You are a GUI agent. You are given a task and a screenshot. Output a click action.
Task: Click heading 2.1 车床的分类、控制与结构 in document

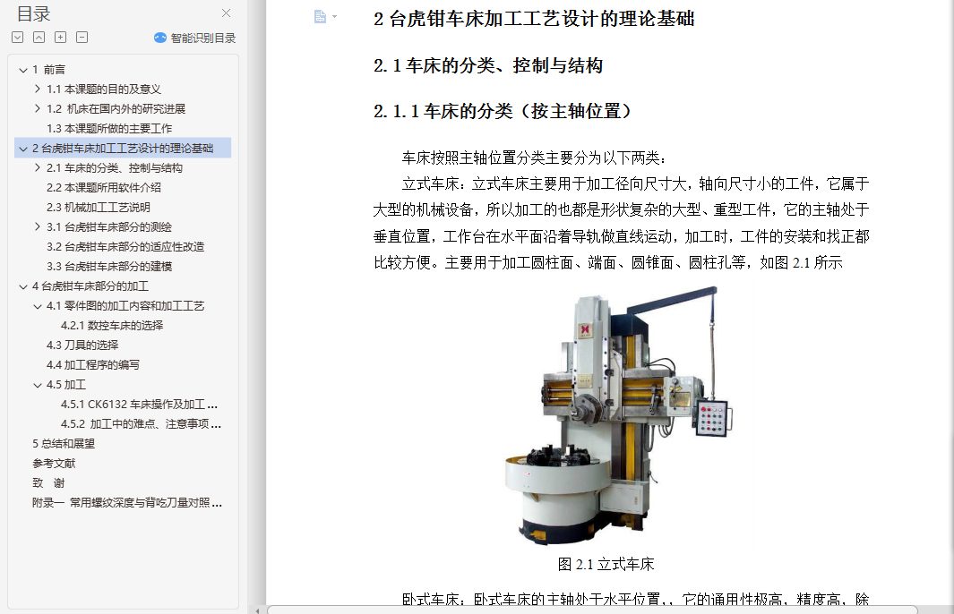click(488, 65)
